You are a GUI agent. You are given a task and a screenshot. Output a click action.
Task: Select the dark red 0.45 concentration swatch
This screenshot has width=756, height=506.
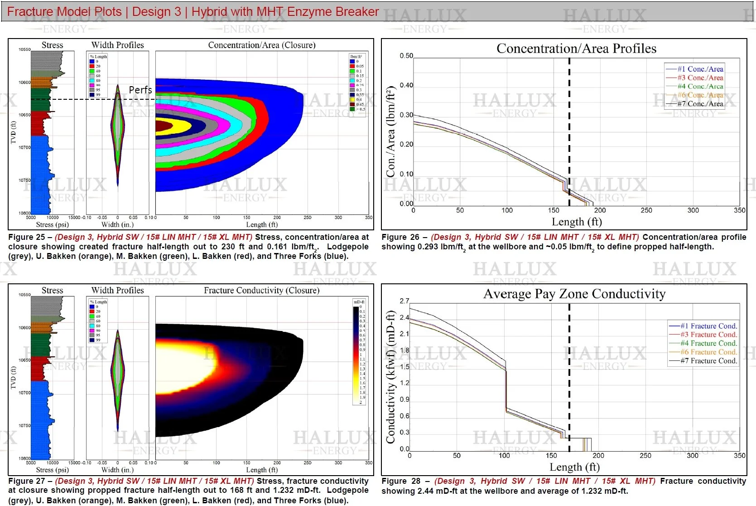352,104
